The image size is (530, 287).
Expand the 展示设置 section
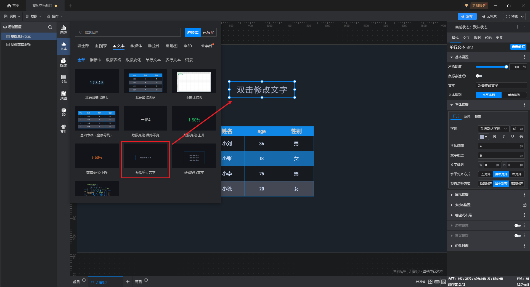point(462,195)
